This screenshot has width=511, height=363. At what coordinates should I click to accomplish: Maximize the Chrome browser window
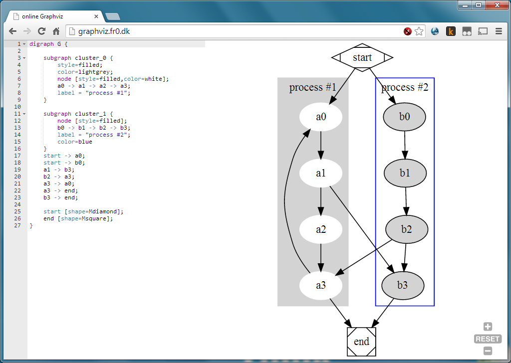coord(479,5)
